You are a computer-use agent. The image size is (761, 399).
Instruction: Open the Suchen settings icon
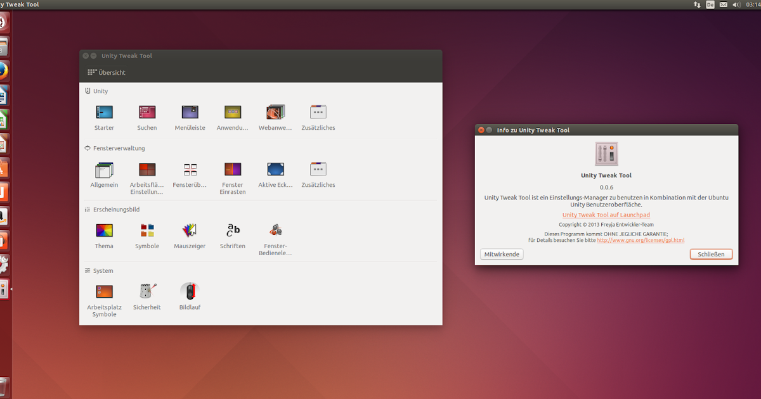point(146,112)
